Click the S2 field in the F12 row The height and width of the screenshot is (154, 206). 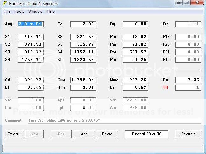(83, 37)
